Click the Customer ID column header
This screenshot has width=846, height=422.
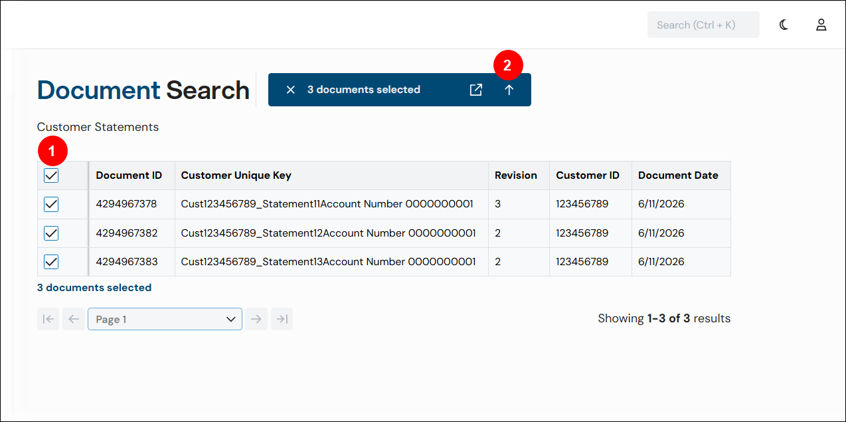point(591,175)
